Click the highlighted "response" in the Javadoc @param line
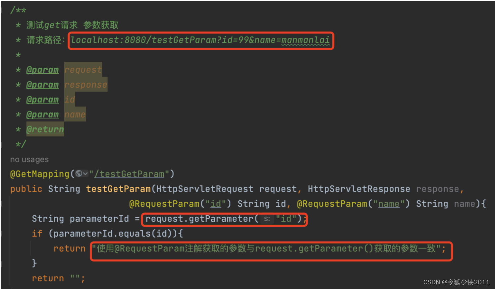The image size is (495, 289). (86, 85)
